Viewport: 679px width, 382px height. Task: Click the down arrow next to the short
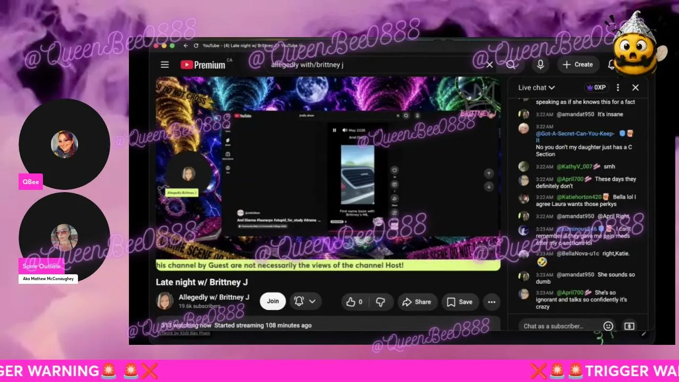click(x=489, y=186)
